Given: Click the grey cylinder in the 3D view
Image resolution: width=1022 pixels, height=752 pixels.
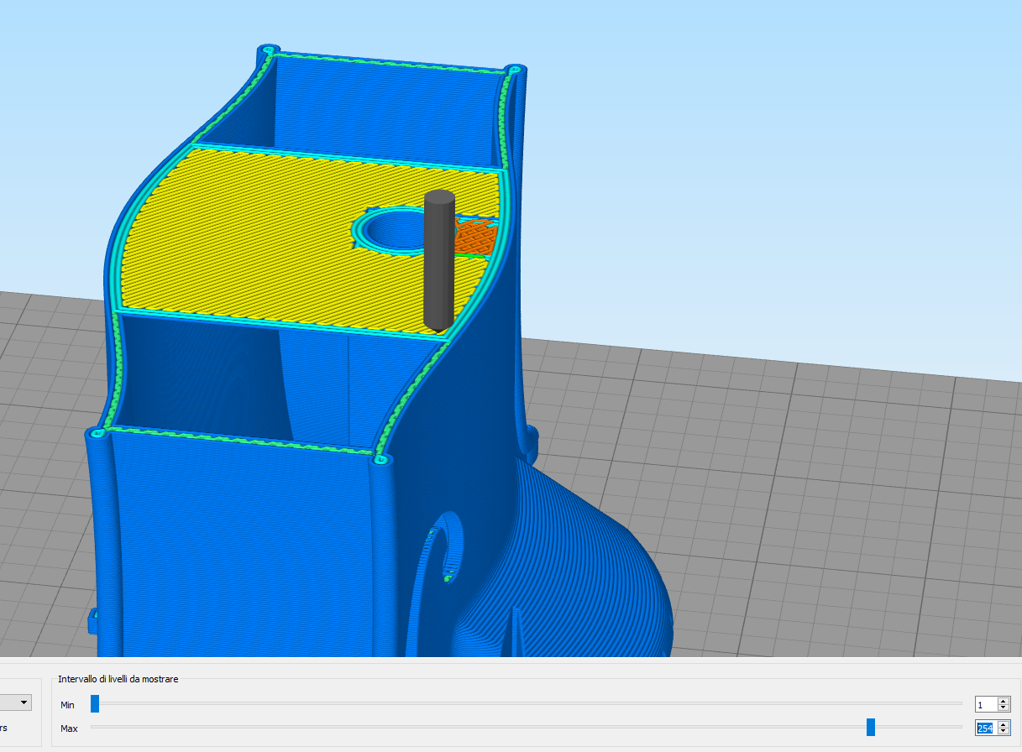Looking at the screenshot, I should click(438, 260).
